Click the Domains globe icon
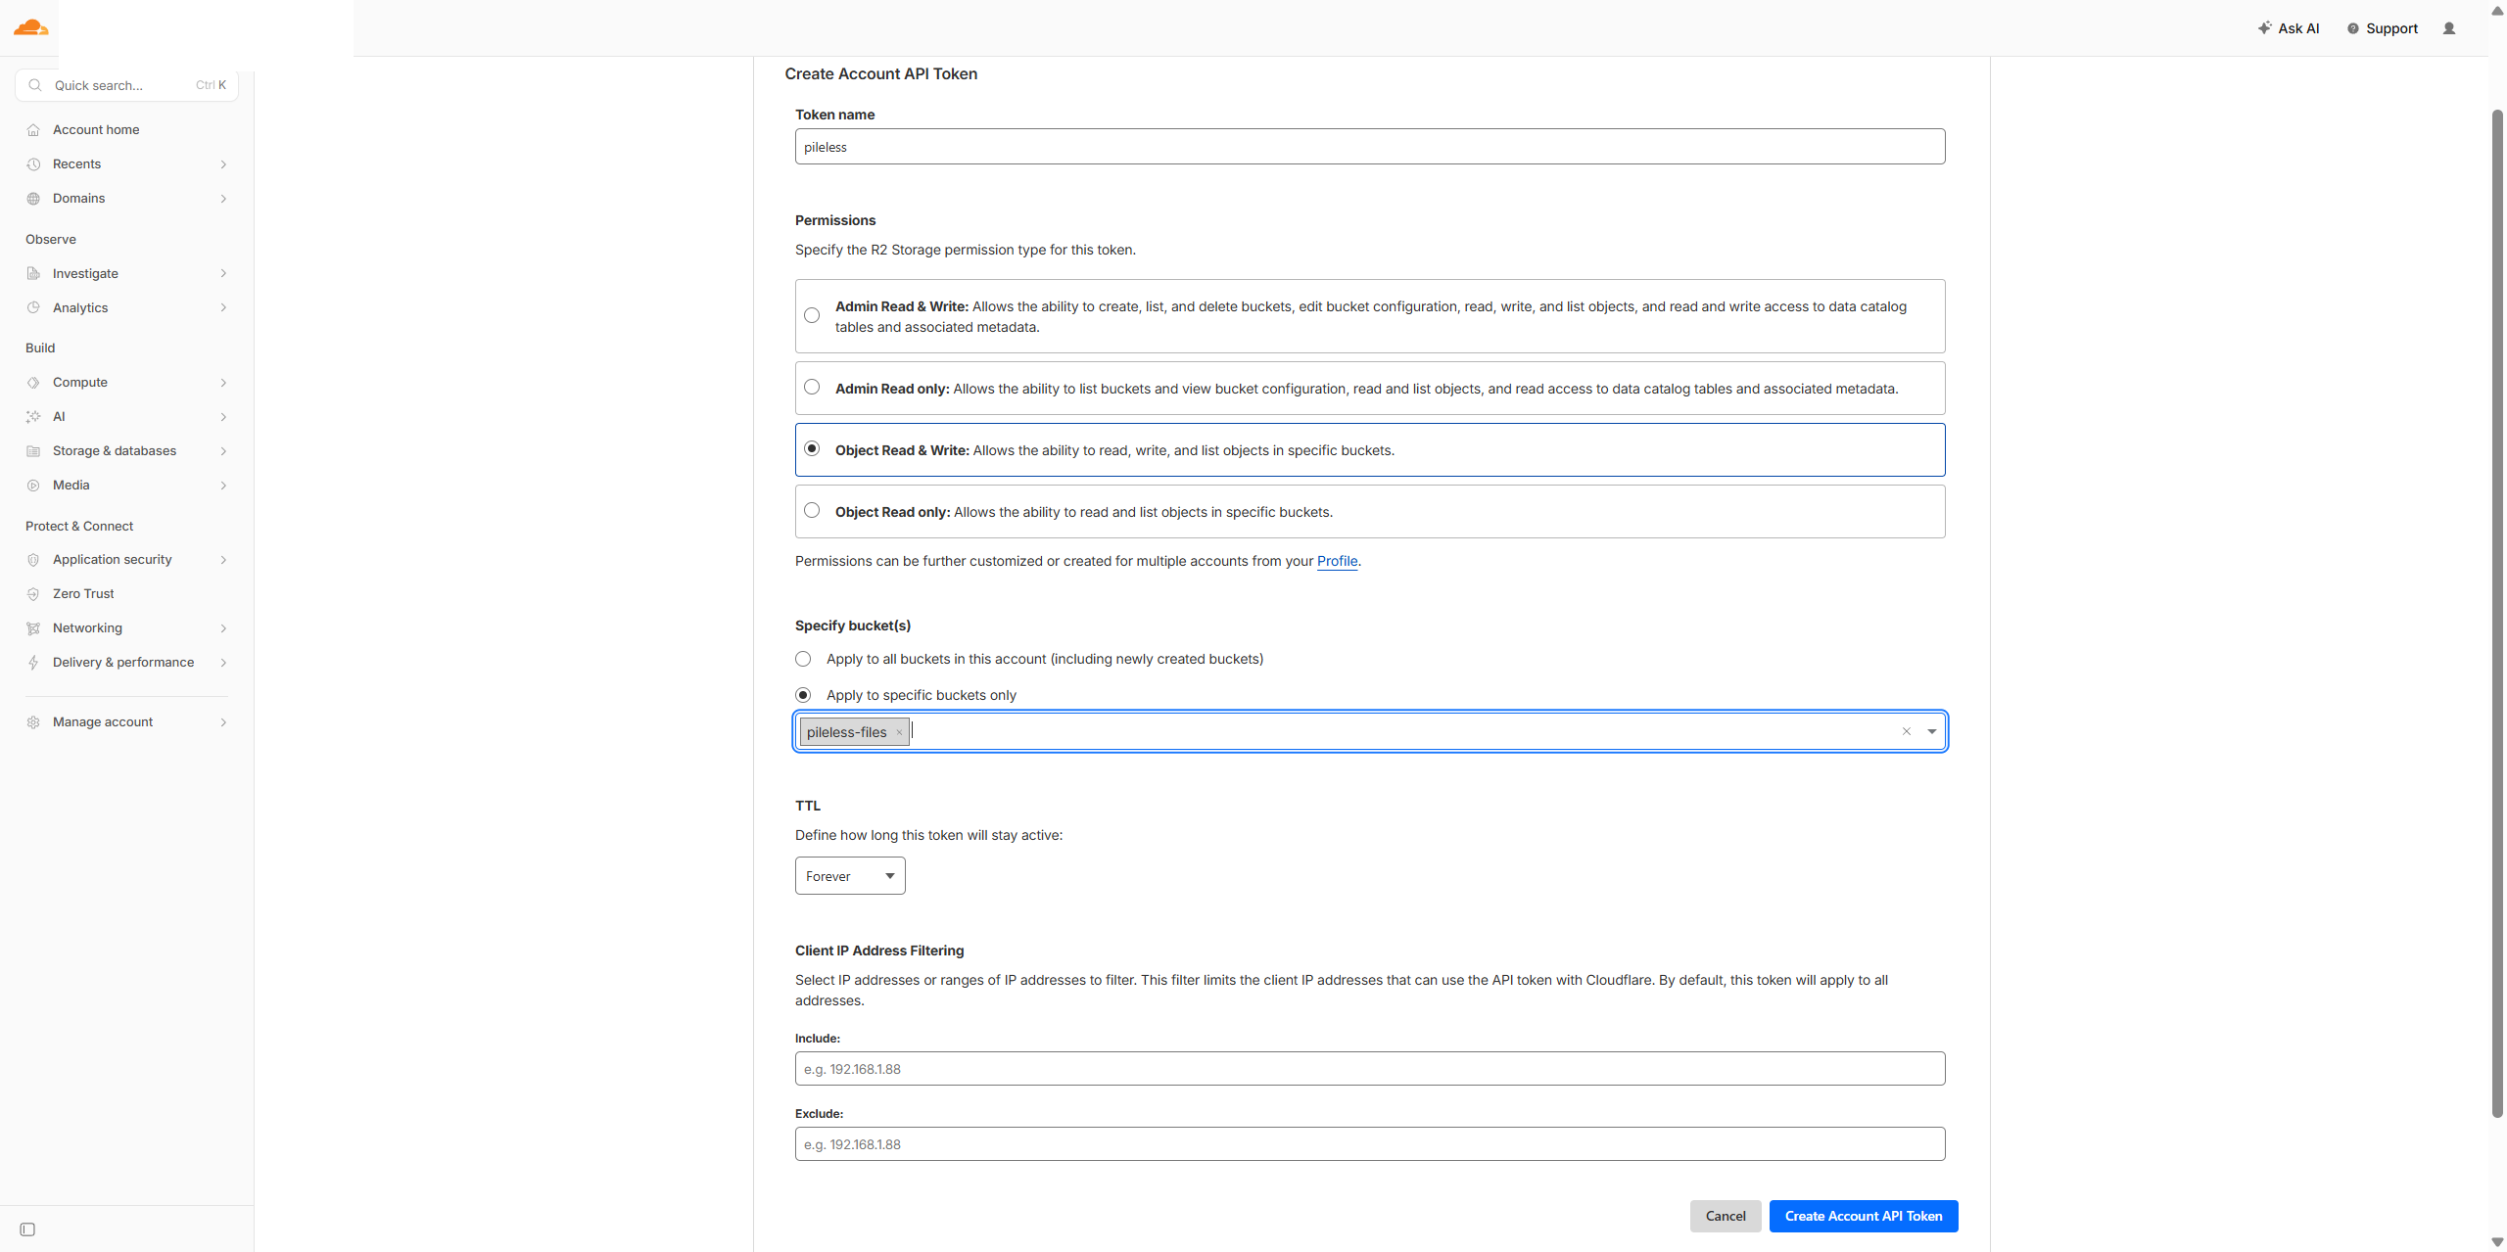 (x=33, y=199)
